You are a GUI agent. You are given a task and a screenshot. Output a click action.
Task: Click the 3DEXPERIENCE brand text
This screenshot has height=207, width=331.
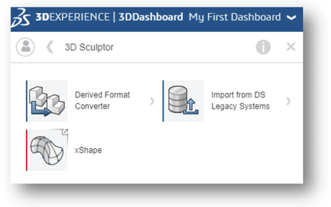click(x=72, y=17)
